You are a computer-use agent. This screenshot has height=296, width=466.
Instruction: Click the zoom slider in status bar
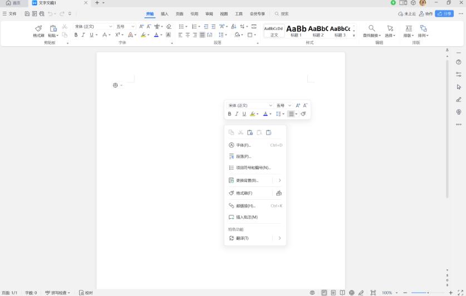428,293
